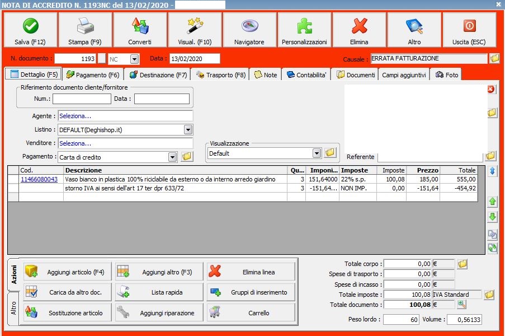Image resolution: width=505 pixels, height=336 pixels.
Task: Open the Navigatore compass button
Action: (249, 30)
